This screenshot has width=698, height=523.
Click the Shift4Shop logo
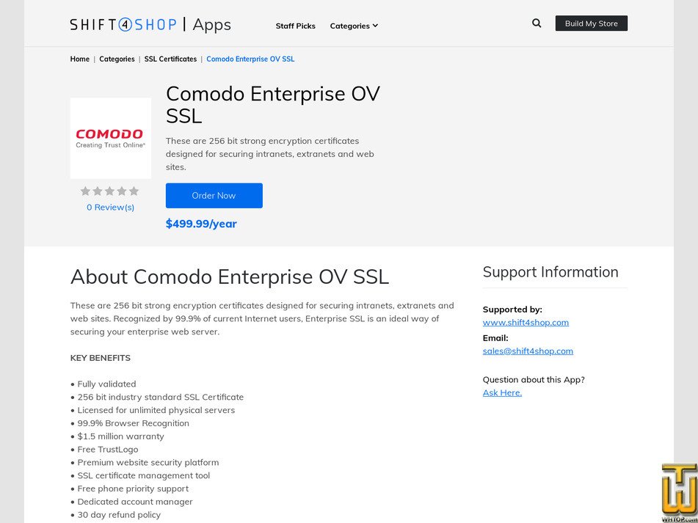click(x=122, y=24)
